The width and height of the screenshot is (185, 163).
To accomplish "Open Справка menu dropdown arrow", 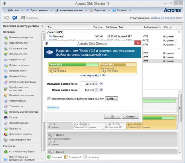I will (130, 11).
